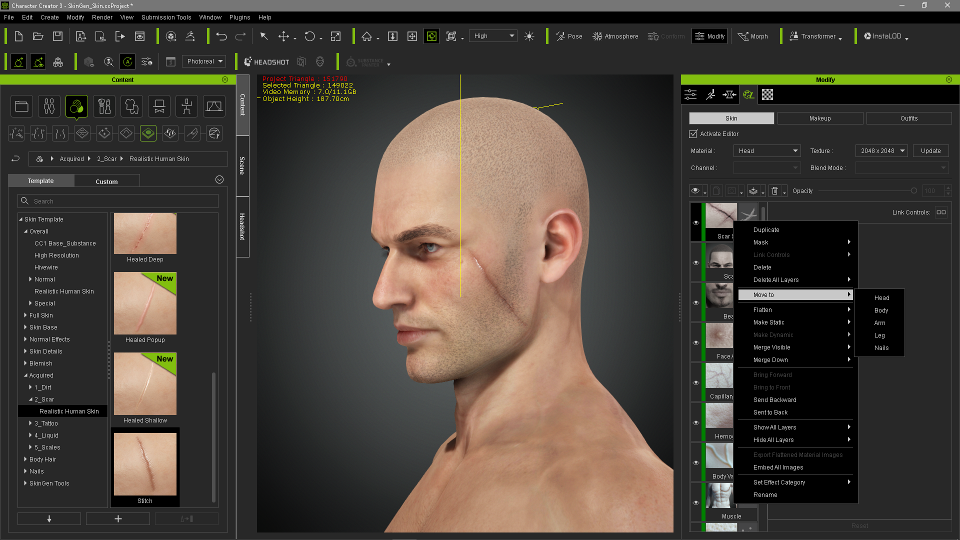Open Atmosphere settings

pyautogui.click(x=615, y=36)
